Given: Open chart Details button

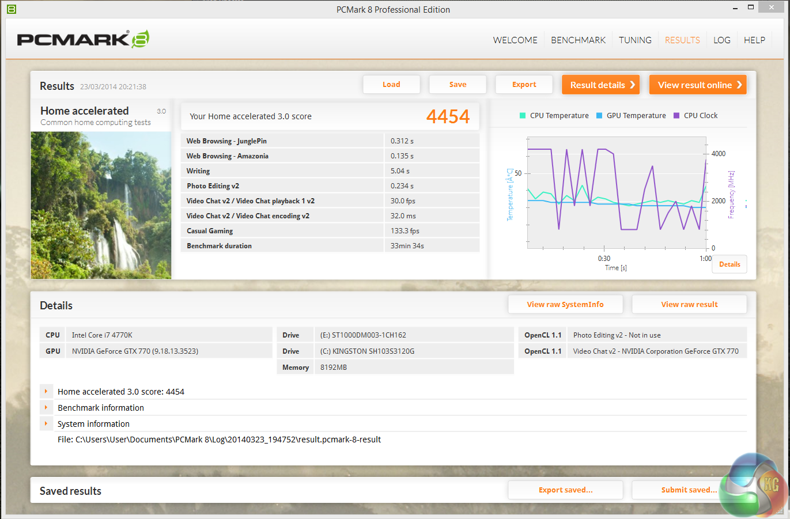Looking at the screenshot, I should click(x=729, y=264).
